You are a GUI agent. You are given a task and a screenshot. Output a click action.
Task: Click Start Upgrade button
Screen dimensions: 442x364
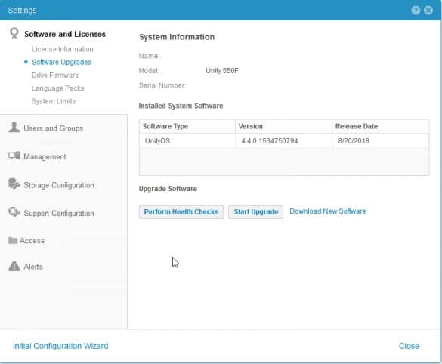255,212
